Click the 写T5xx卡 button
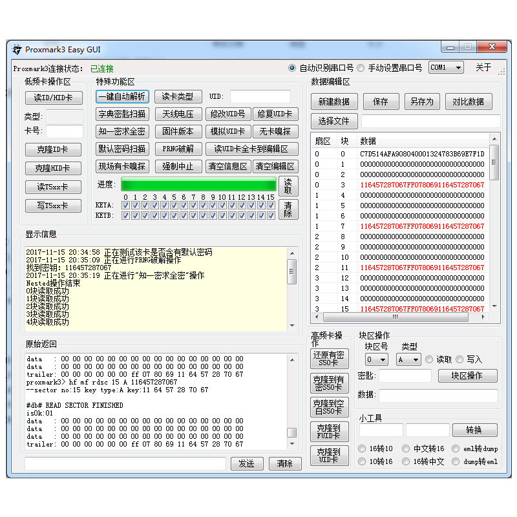The width and height of the screenshot is (517, 517). [x=53, y=206]
